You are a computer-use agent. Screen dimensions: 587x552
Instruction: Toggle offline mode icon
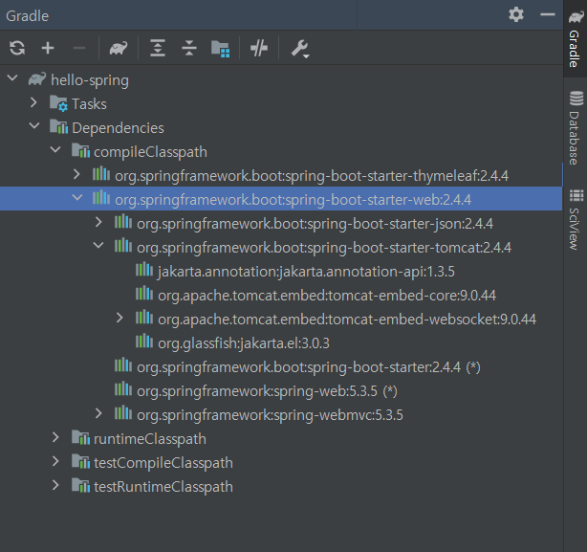pos(259,48)
